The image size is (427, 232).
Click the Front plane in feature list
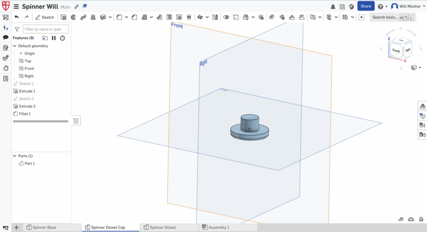[x=29, y=69]
